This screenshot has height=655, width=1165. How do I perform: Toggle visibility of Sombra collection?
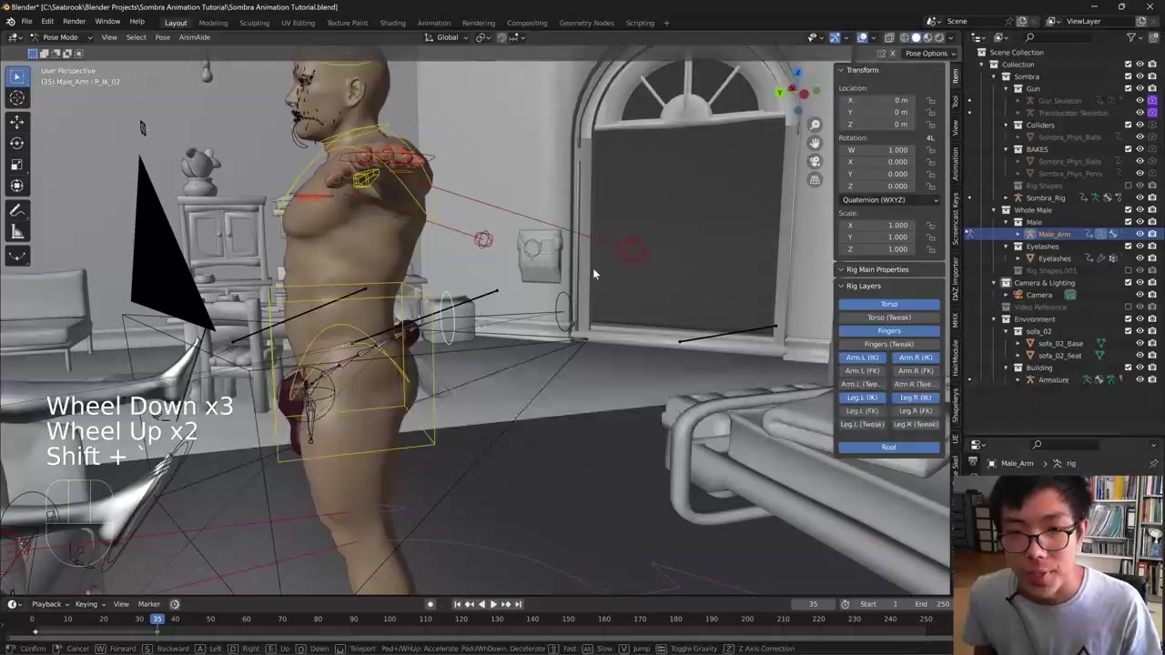click(x=1140, y=76)
